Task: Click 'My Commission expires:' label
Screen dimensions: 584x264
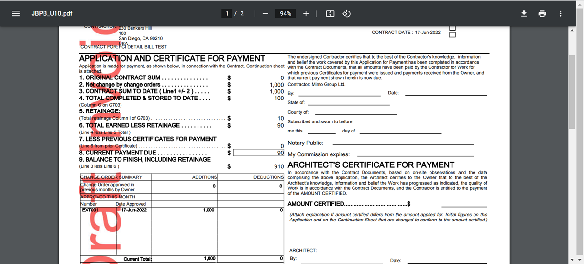Action: pyautogui.click(x=319, y=154)
